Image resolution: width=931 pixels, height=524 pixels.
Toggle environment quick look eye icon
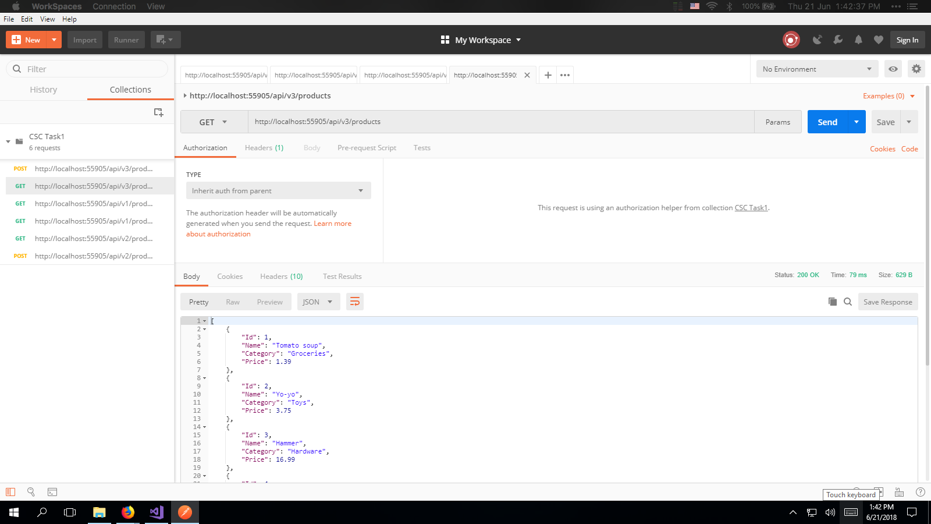[x=893, y=69]
